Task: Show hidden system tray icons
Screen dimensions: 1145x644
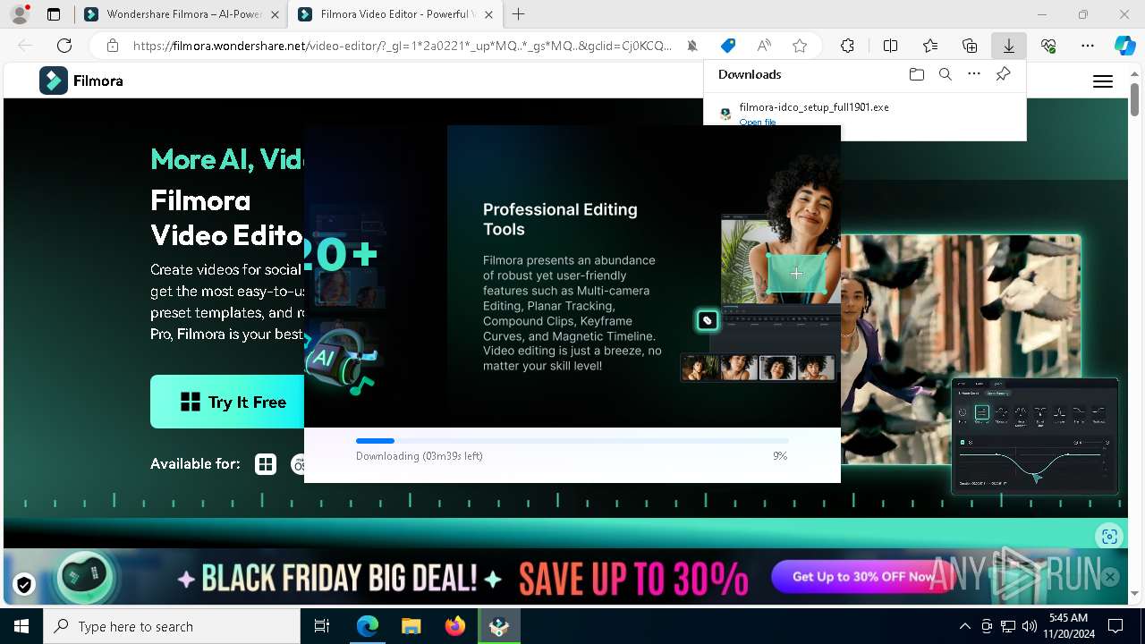Action: click(964, 626)
